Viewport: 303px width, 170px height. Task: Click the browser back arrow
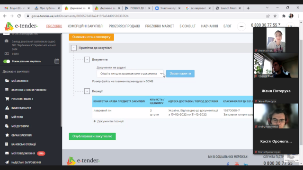[5, 16]
